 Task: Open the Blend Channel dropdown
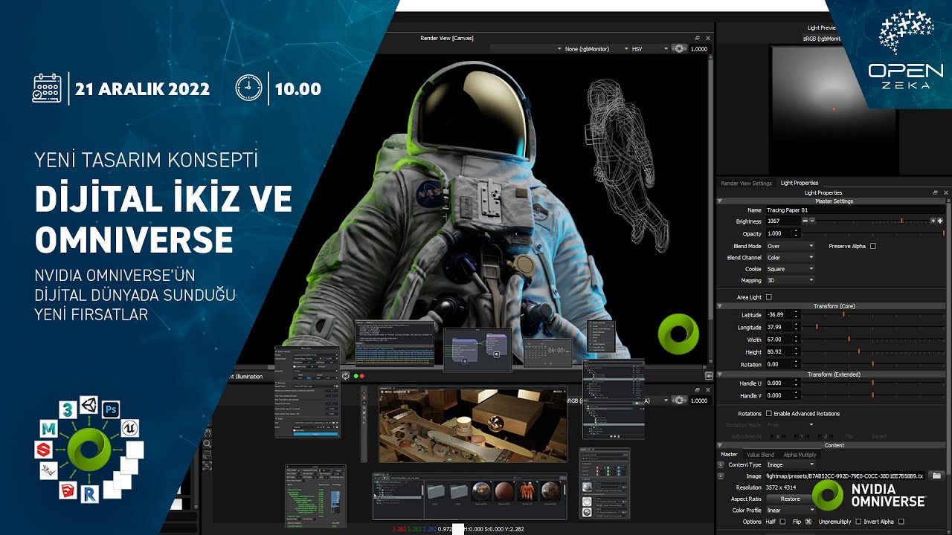[x=790, y=258]
